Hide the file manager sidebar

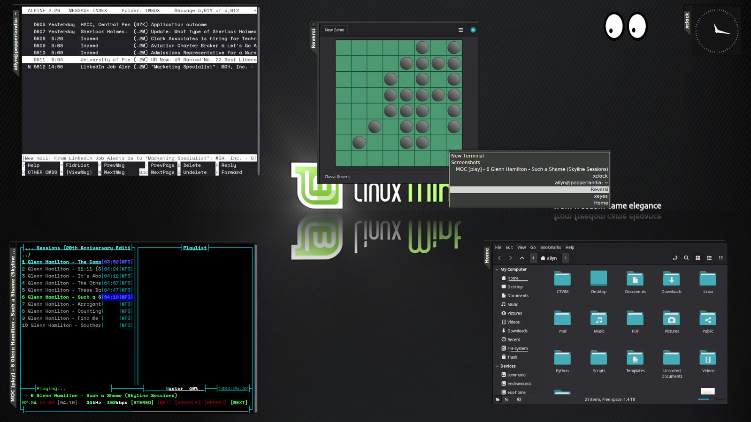(x=519, y=399)
